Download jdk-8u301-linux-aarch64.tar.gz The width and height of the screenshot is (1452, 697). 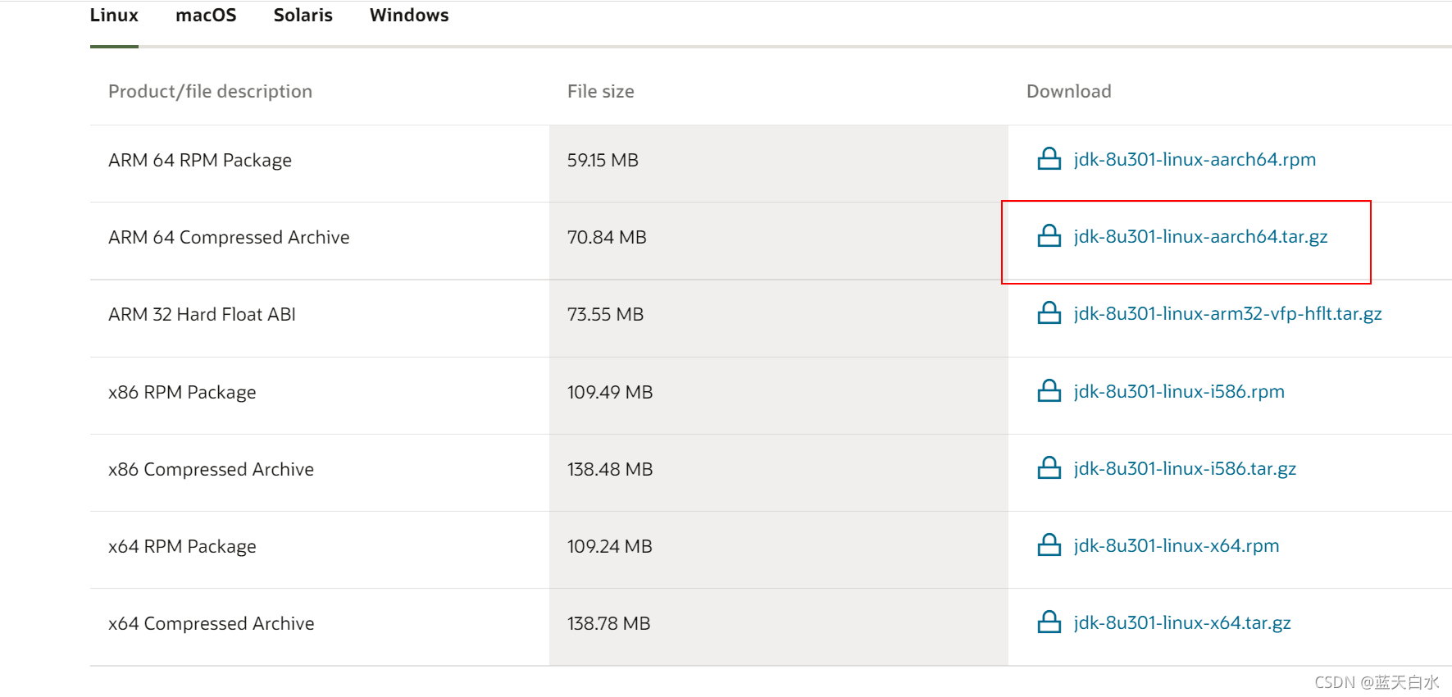coord(1200,237)
